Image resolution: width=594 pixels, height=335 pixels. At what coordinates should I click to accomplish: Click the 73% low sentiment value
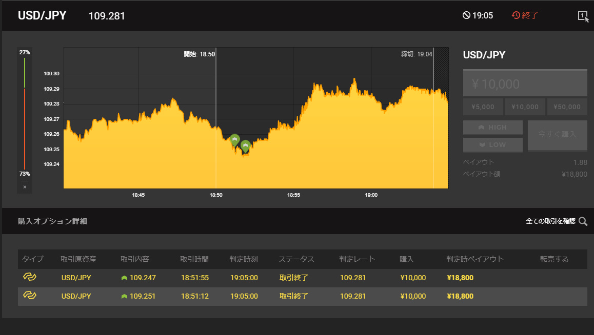pyautogui.click(x=25, y=174)
